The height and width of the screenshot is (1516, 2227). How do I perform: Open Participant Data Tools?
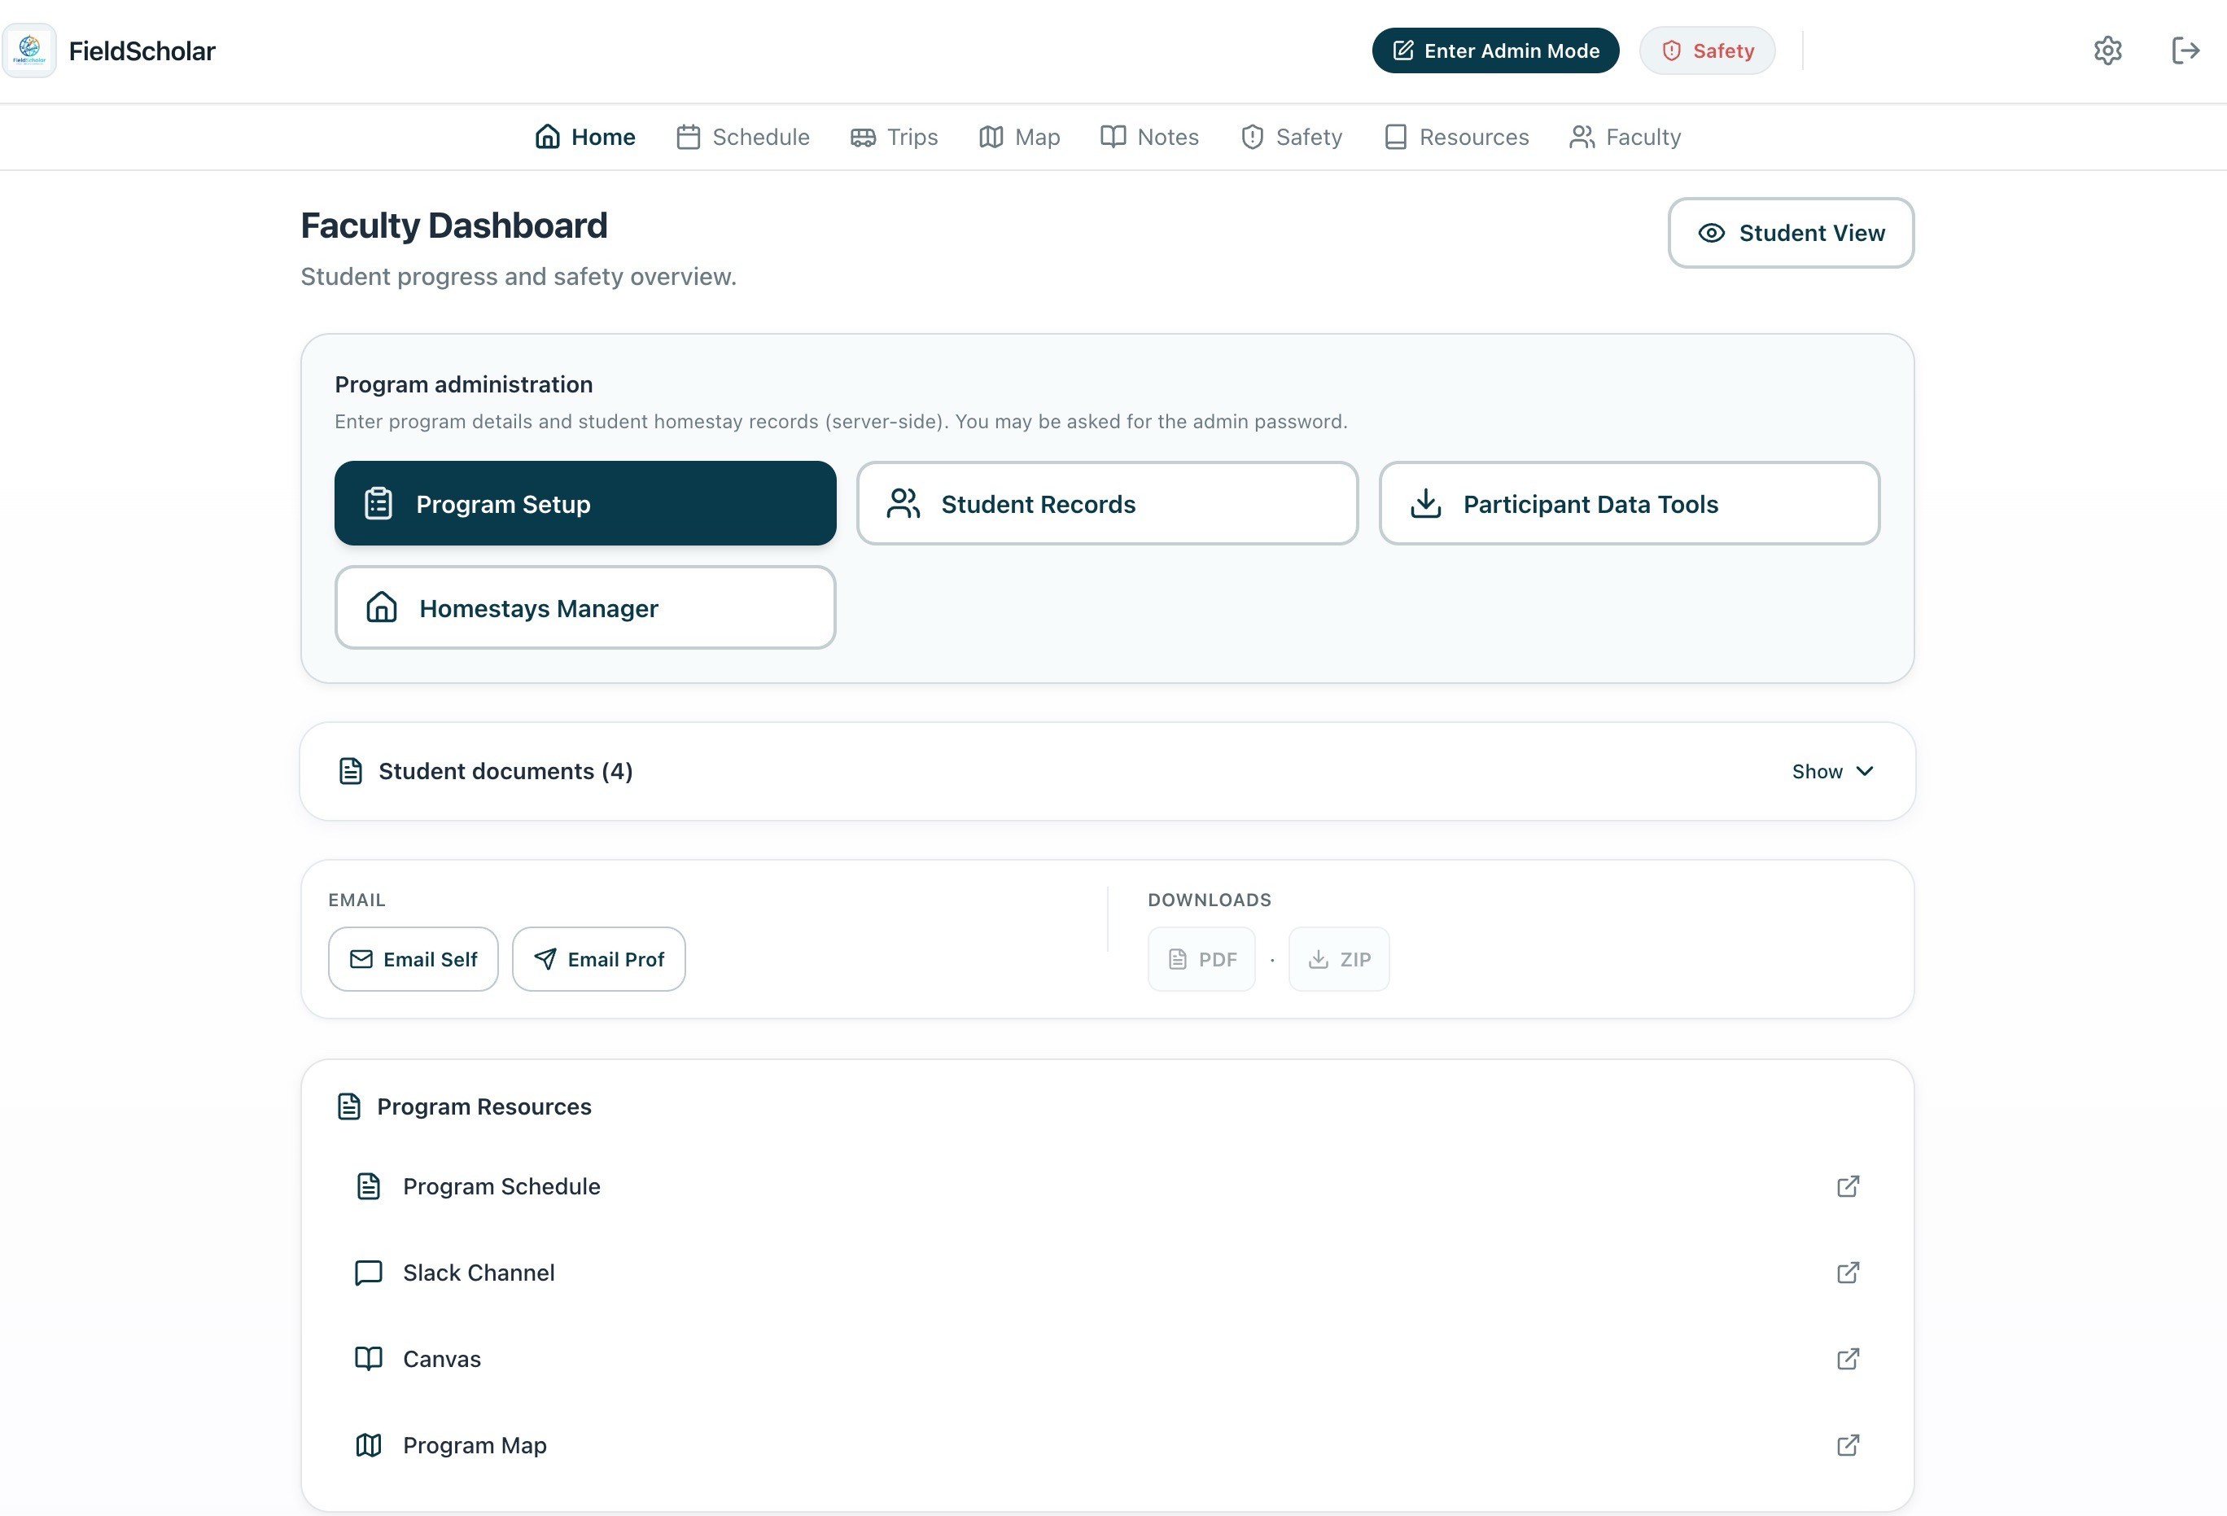pyautogui.click(x=1629, y=503)
